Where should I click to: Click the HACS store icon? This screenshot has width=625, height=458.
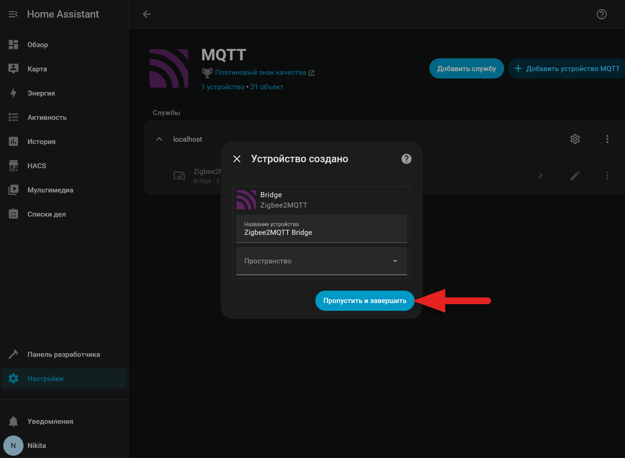[13, 166]
